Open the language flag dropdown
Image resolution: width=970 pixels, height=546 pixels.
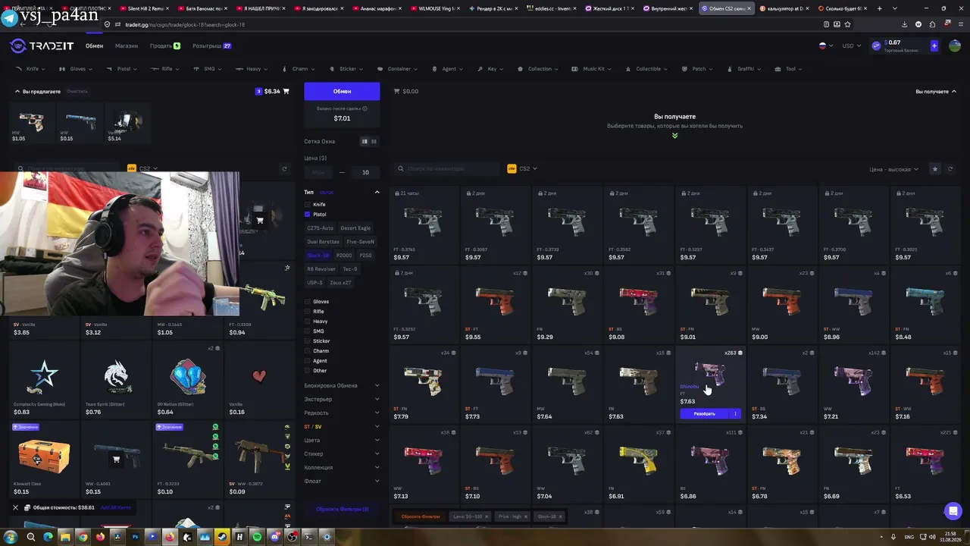point(826,45)
